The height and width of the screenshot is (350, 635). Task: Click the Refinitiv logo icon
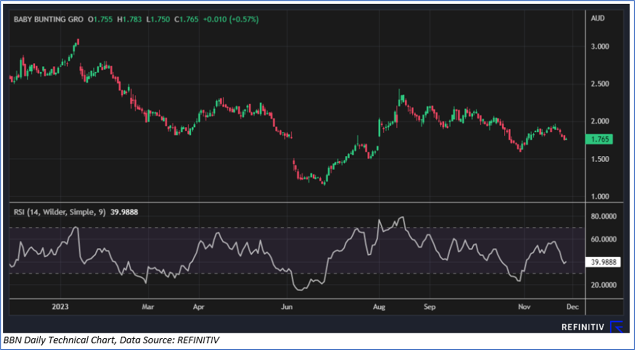pos(616,327)
